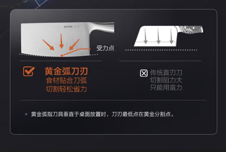Click the 只能用蛮力 text
226x152 pixels.
(x=166, y=87)
